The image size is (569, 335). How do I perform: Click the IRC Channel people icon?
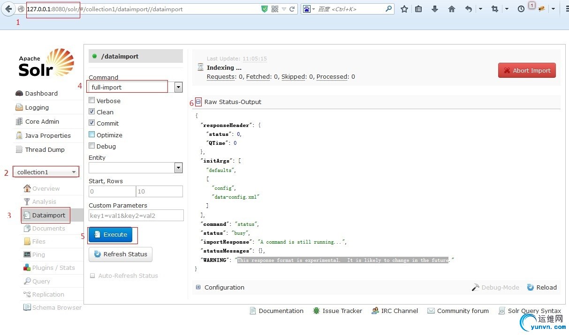pos(375,311)
